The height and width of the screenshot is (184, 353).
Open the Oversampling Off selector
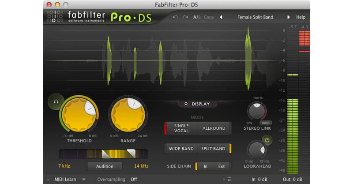click(x=134, y=180)
